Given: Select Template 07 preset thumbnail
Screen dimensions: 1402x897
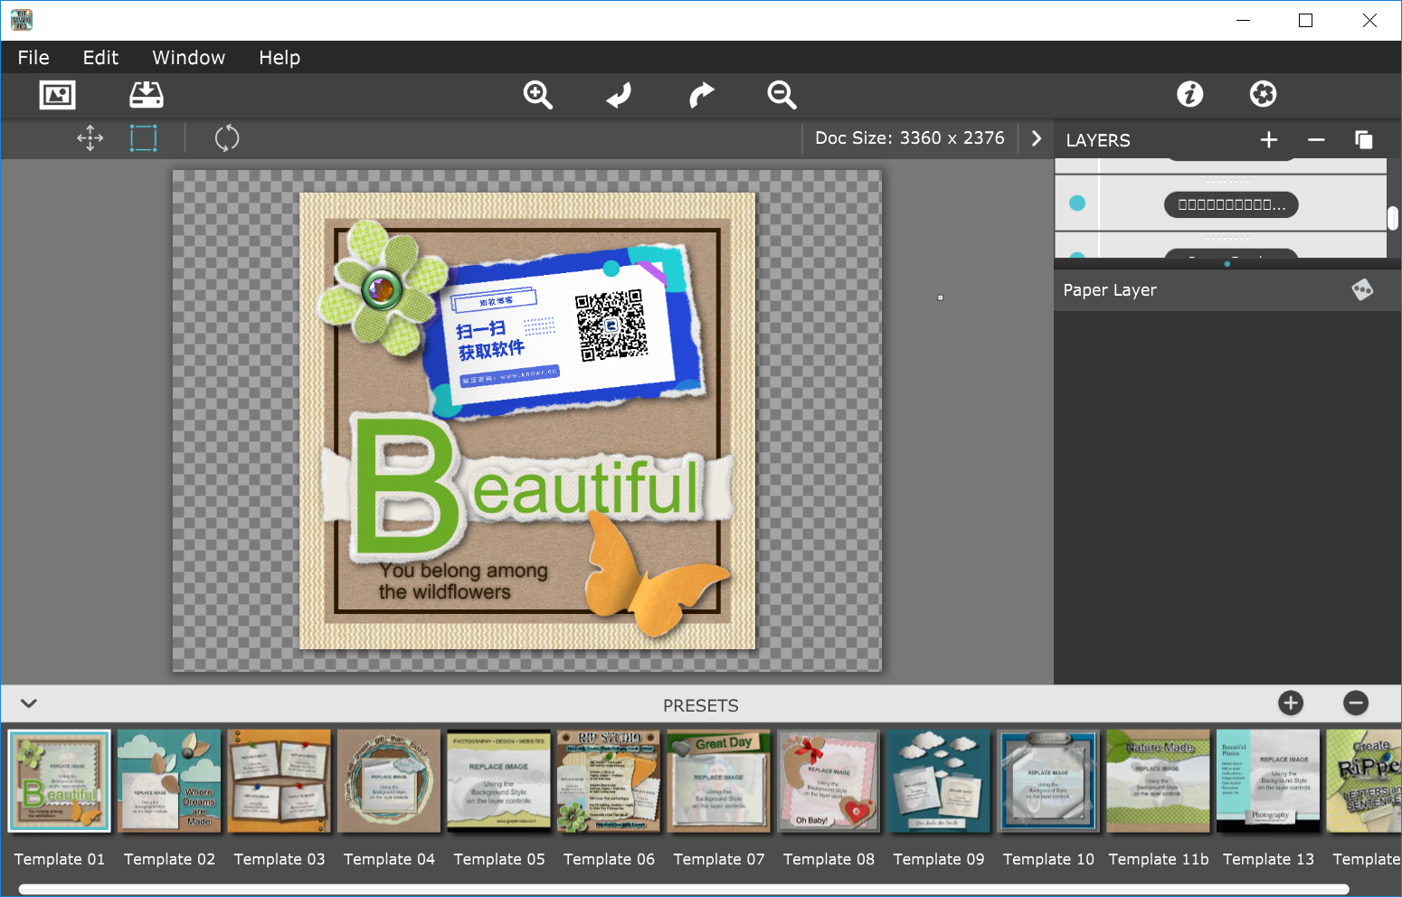Looking at the screenshot, I should click(719, 781).
